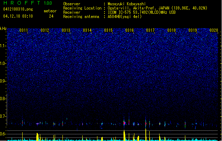Click the 'Receiver' field label

[72, 12]
